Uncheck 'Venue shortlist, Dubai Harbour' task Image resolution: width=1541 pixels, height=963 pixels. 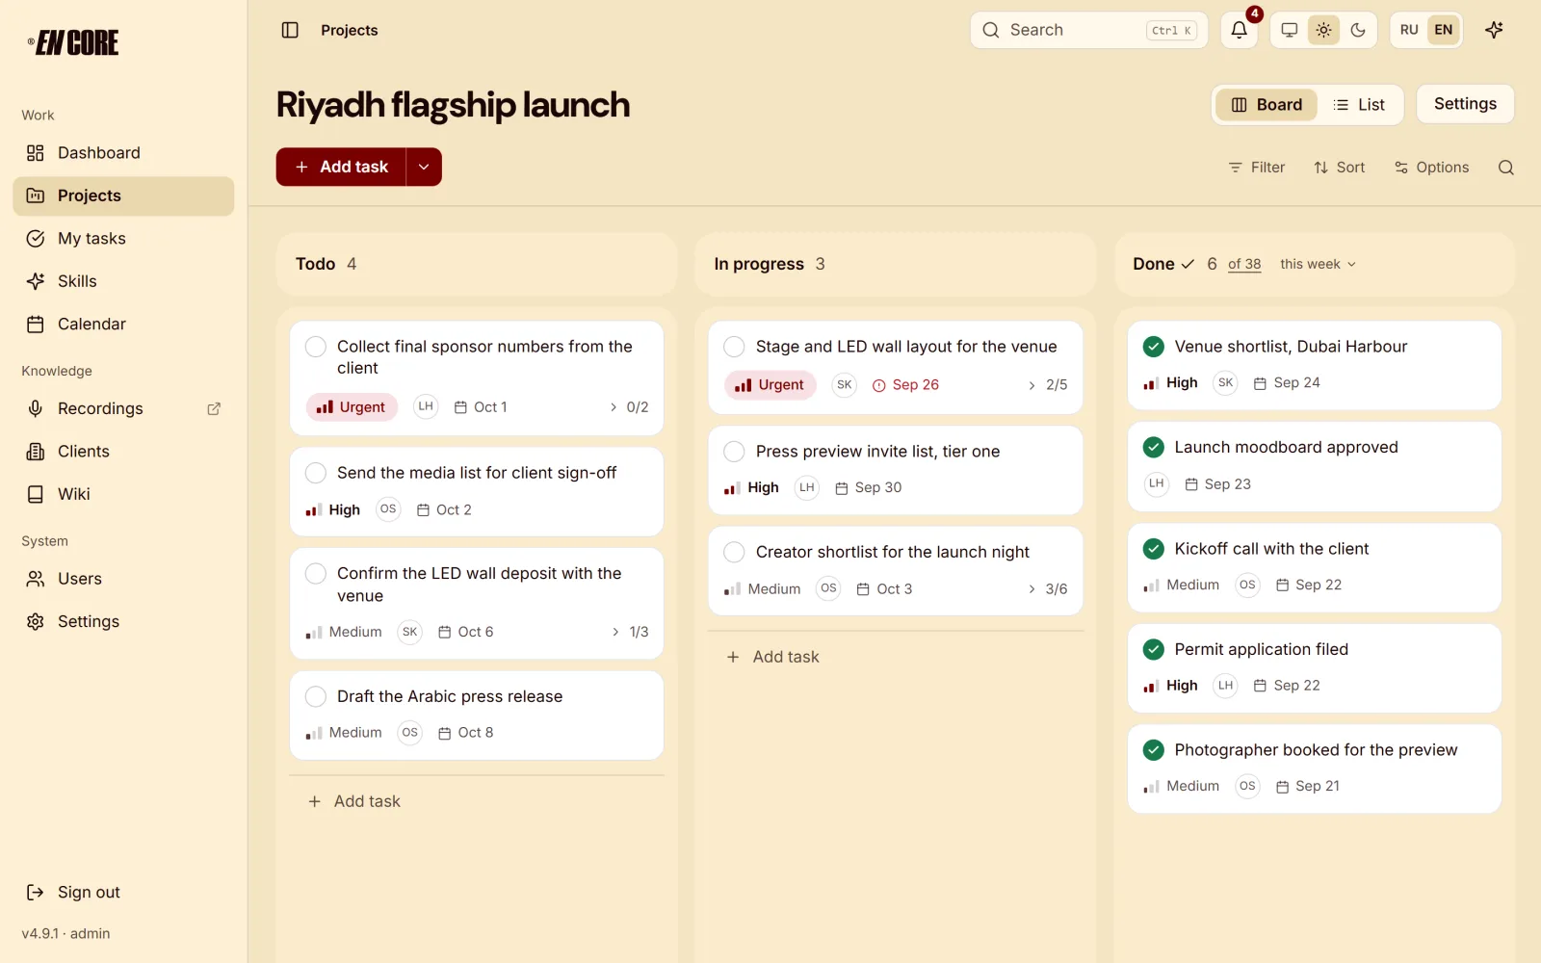click(x=1154, y=347)
